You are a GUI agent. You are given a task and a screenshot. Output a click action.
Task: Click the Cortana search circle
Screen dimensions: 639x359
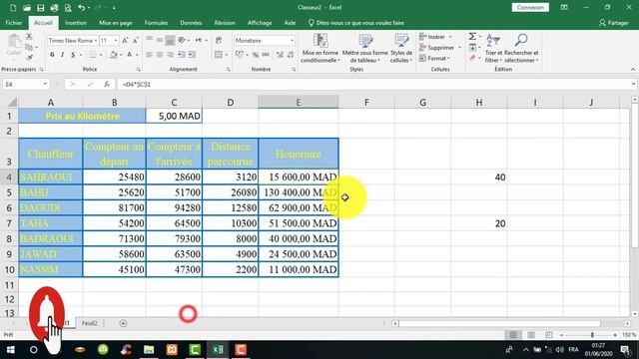[34, 350]
